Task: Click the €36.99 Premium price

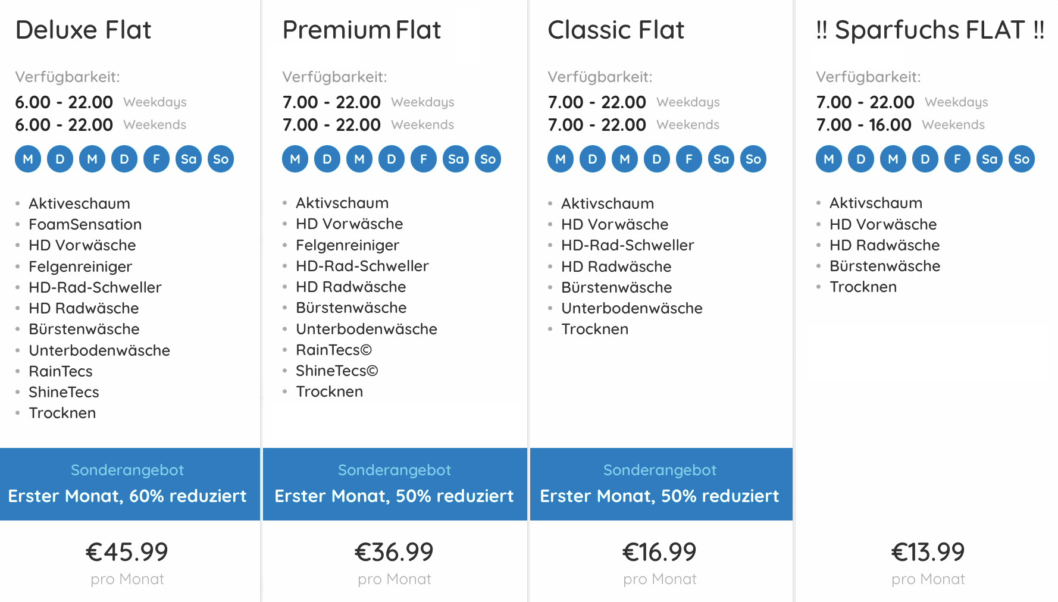Action: pos(394,552)
